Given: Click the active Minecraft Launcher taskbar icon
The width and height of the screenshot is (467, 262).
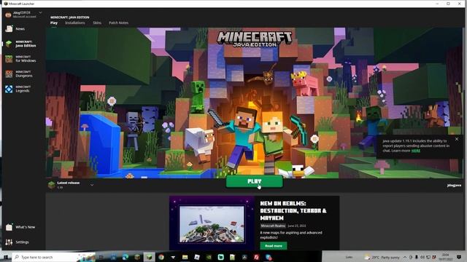Looking at the screenshot, I should click(149, 257).
